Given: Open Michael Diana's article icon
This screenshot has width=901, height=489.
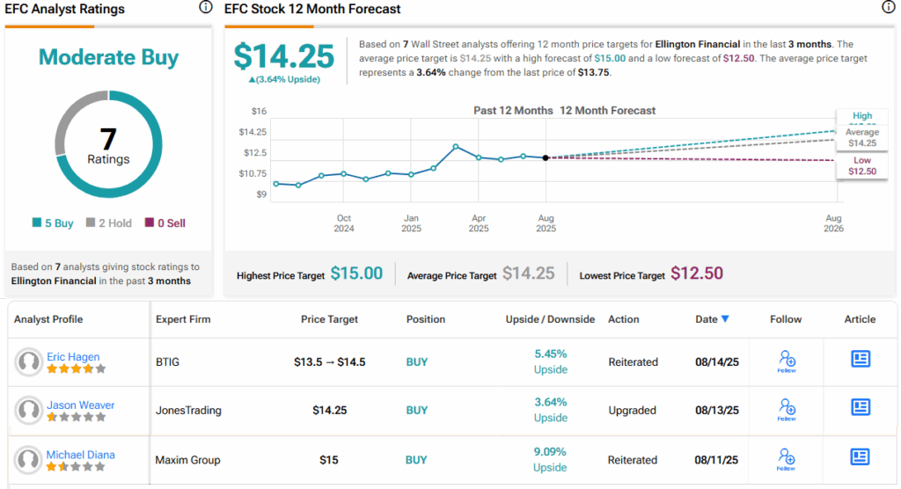Looking at the screenshot, I should (x=860, y=456).
